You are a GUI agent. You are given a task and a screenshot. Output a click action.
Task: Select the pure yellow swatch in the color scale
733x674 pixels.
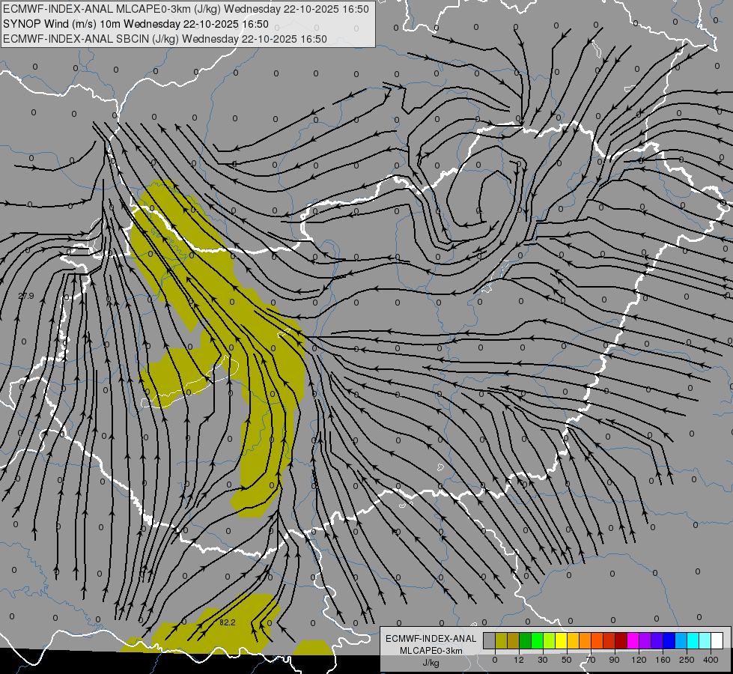(x=561, y=640)
